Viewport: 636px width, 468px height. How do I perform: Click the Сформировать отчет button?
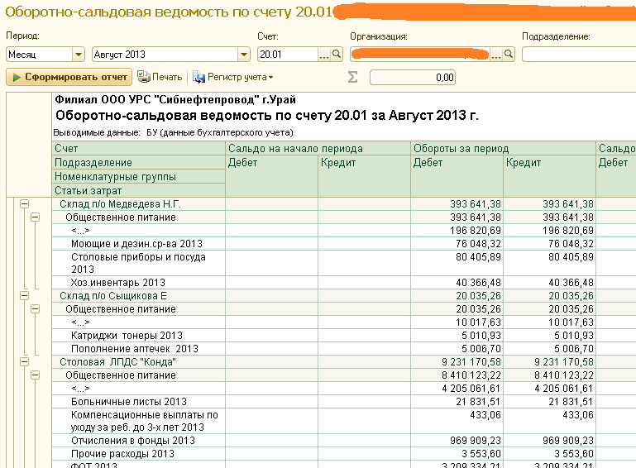69,77
